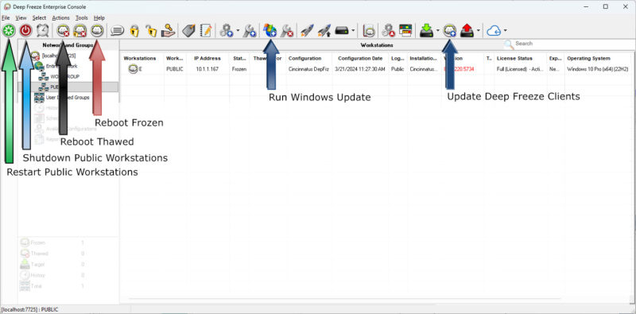The width and height of the screenshot is (636, 314).
Task: Click the Full (Licensed) license cell
Action: [520, 69]
